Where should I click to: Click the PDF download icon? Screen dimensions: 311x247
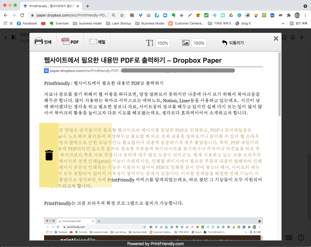click(65, 42)
